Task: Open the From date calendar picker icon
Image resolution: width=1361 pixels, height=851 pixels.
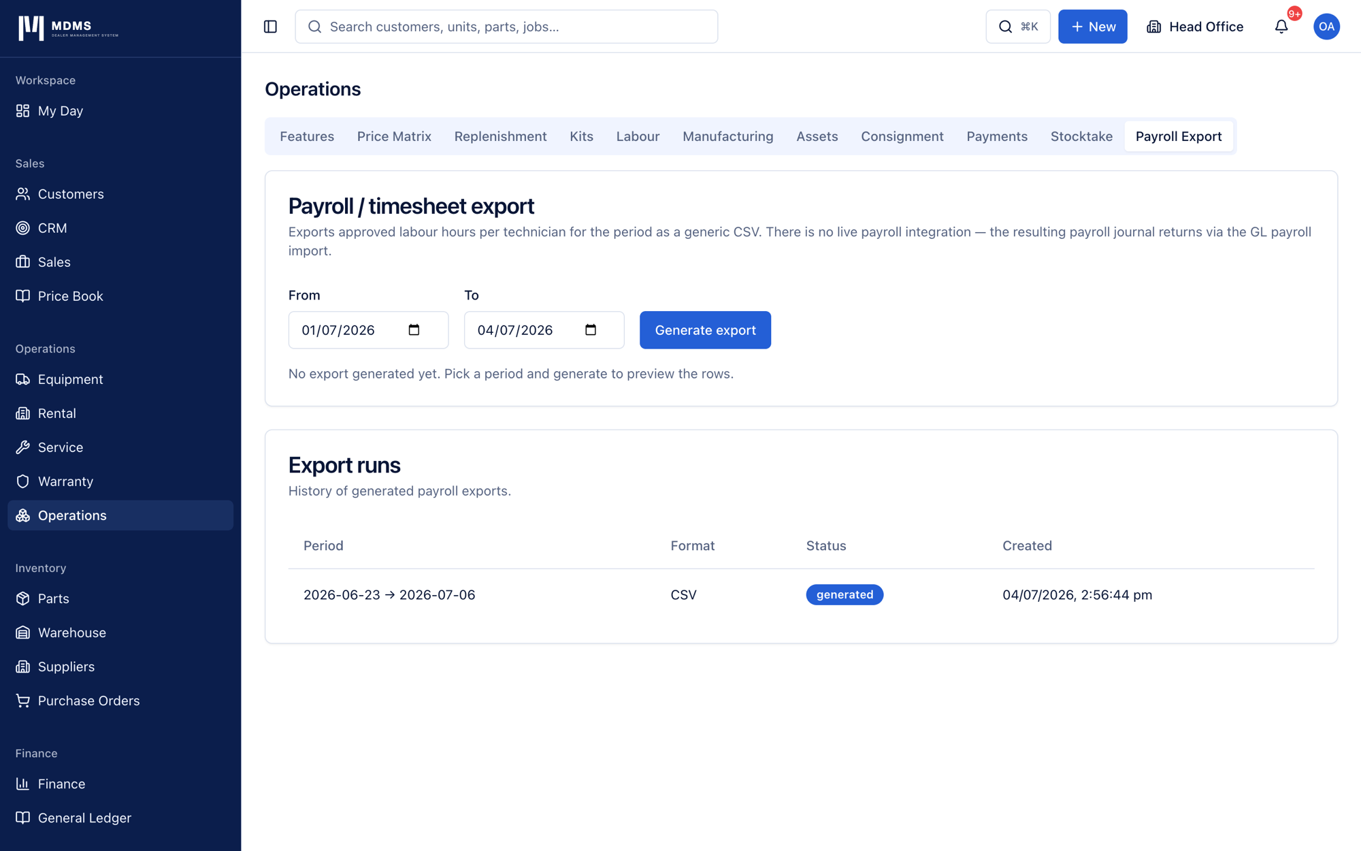Action: coord(414,330)
